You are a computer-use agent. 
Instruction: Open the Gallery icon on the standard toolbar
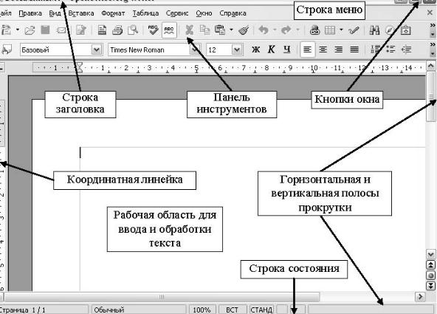(405, 30)
